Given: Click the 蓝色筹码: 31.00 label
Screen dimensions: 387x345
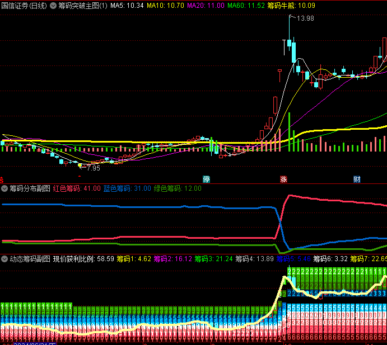Looking at the screenshot, I should coord(127,189).
